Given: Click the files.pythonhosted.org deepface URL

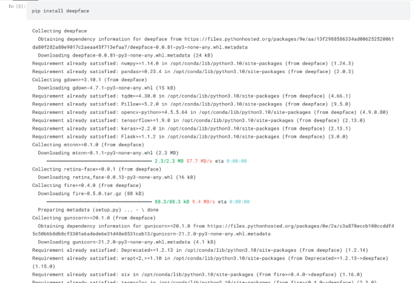Looking at the screenshot, I should click(x=213, y=43).
